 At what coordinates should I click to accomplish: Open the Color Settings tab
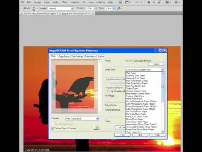77,56
